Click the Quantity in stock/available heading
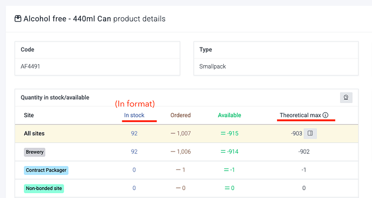The width and height of the screenshot is (372, 198). 55,98
